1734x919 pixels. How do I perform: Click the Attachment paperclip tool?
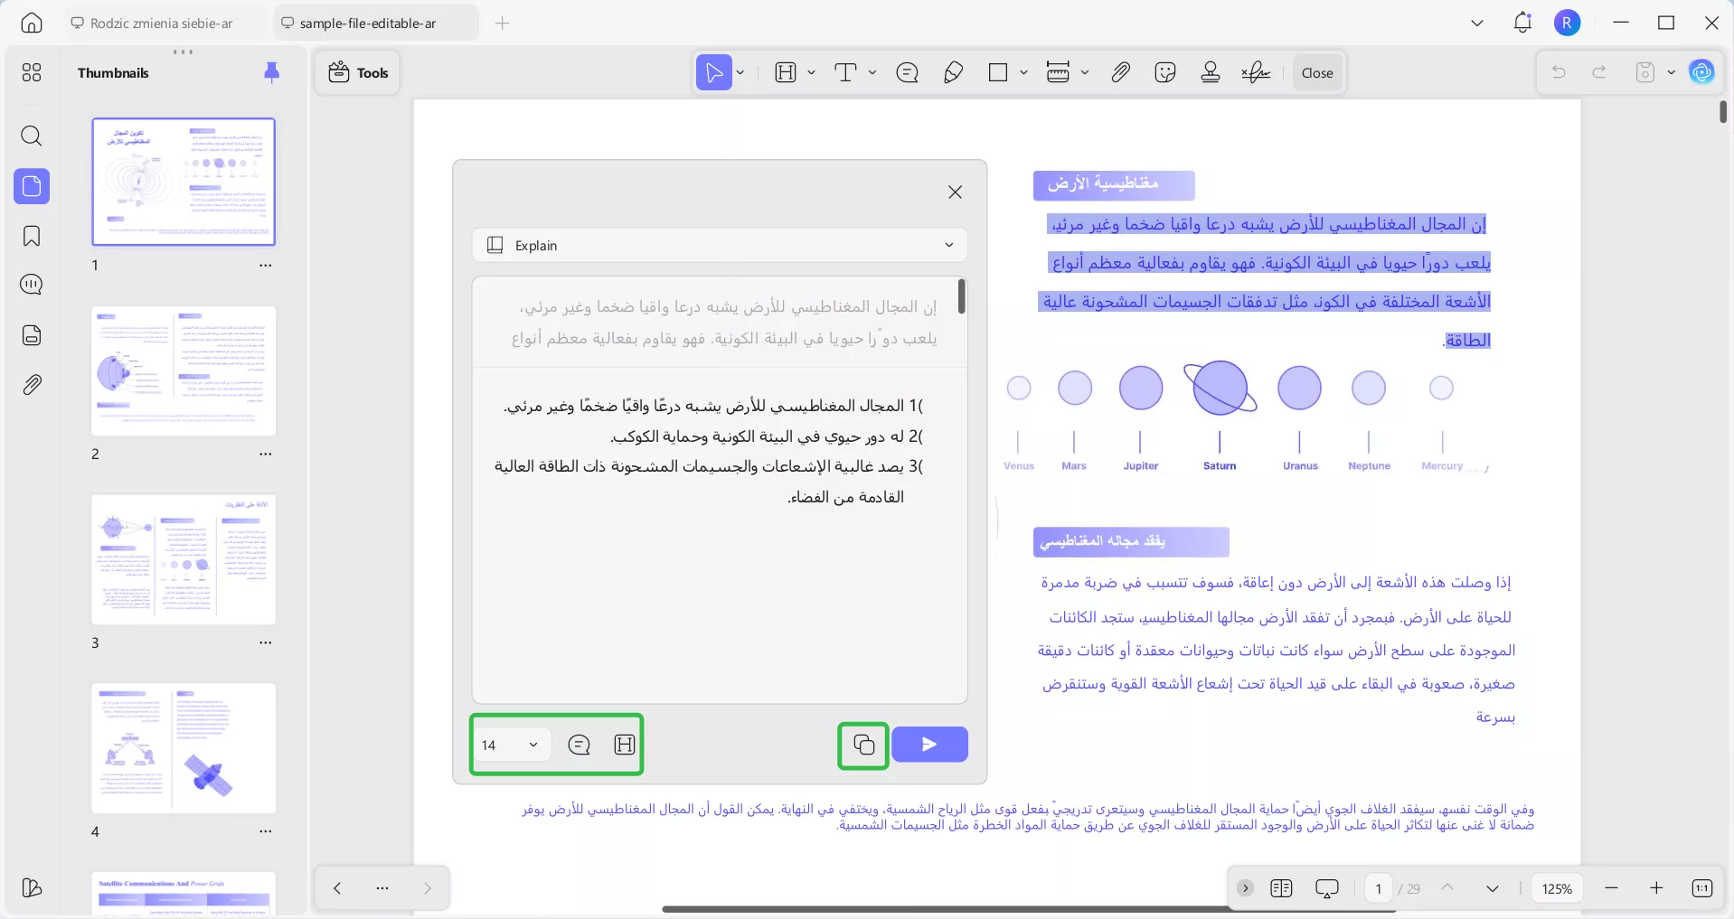[1119, 72]
